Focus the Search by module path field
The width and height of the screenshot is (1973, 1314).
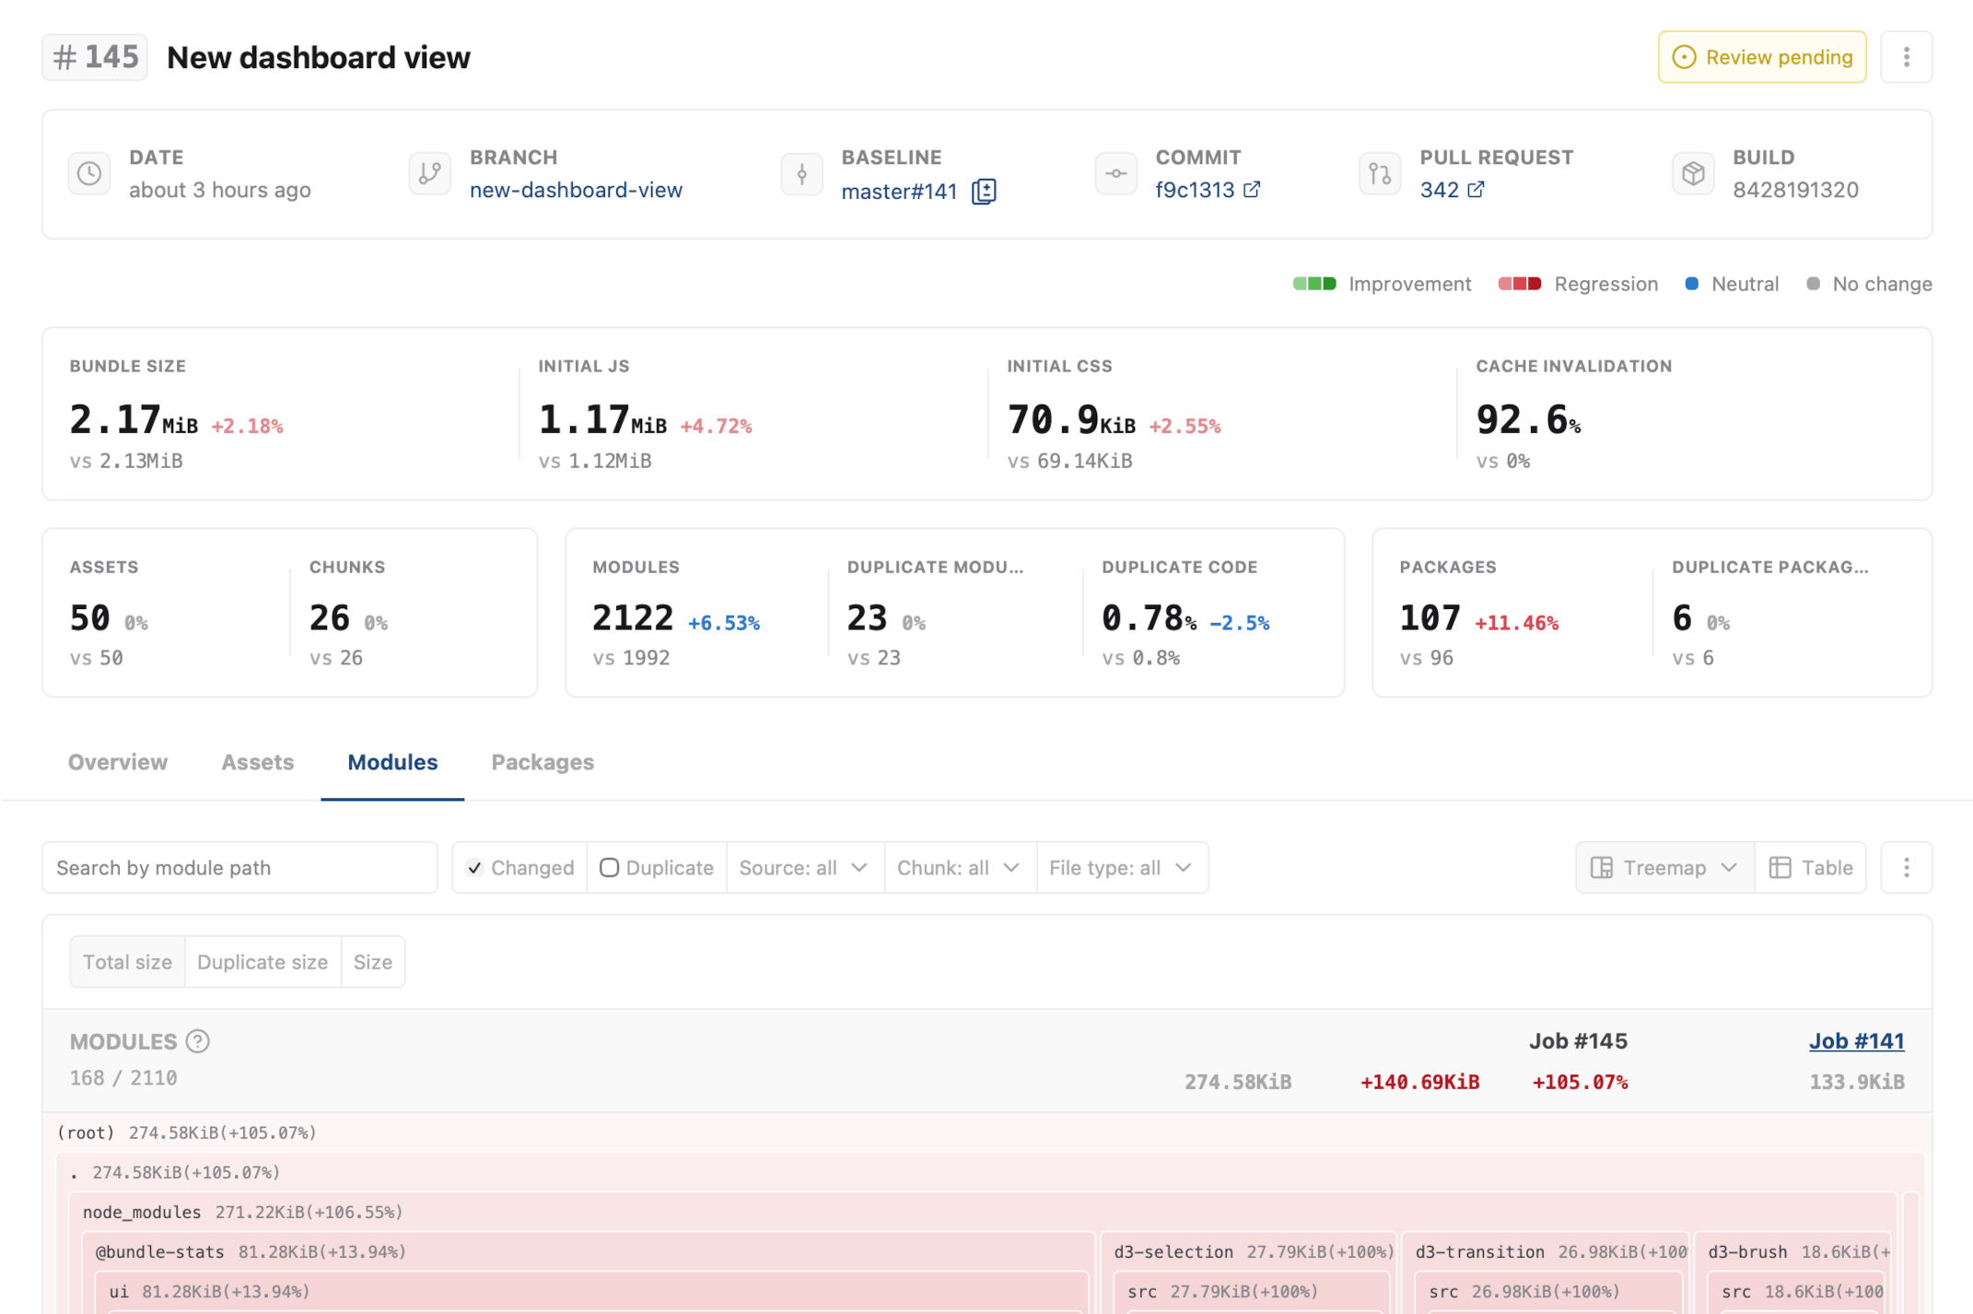(239, 867)
